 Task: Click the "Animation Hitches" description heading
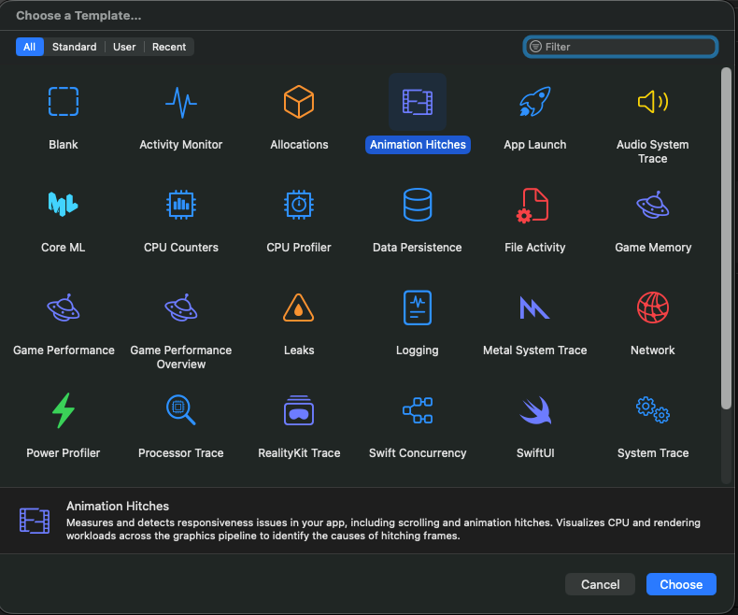118,507
